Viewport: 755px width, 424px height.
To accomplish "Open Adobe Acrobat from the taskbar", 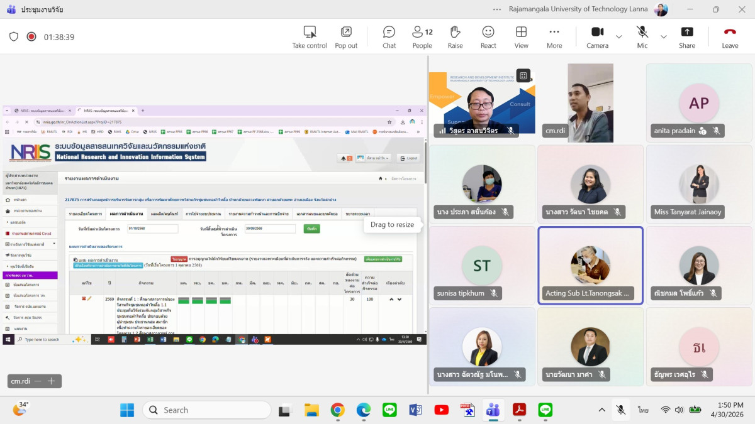I will pyautogui.click(x=519, y=410).
